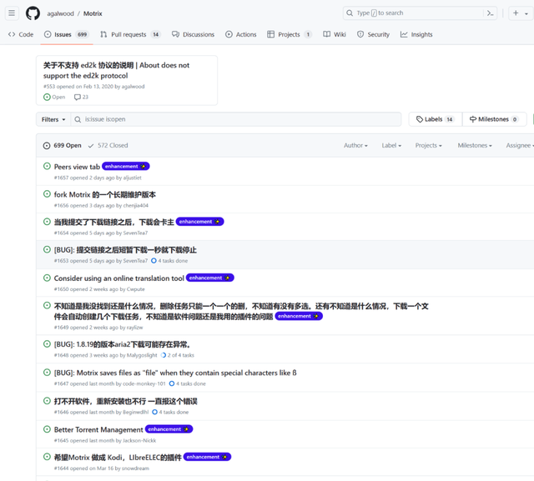Open author link code-monkey-101
534x481 pixels.
pos(144,383)
